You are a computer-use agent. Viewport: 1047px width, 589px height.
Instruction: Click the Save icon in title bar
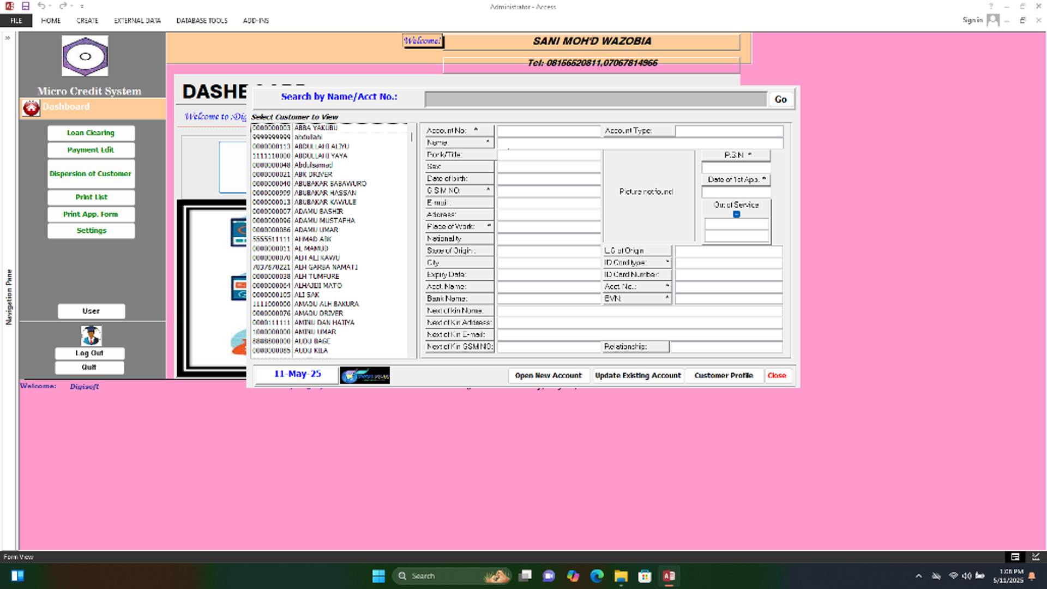point(26,6)
